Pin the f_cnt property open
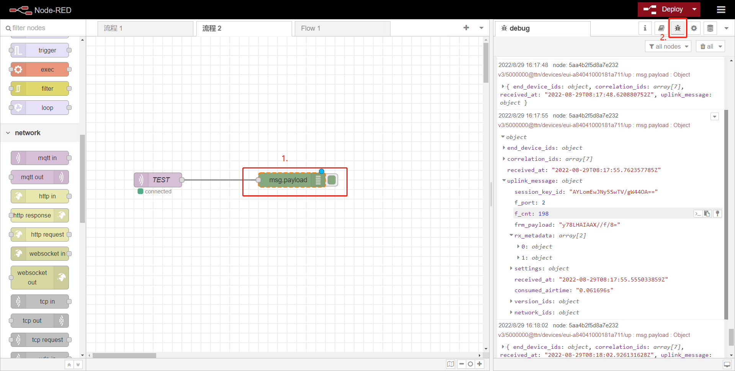The image size is (735, 371). pos(717,214)
